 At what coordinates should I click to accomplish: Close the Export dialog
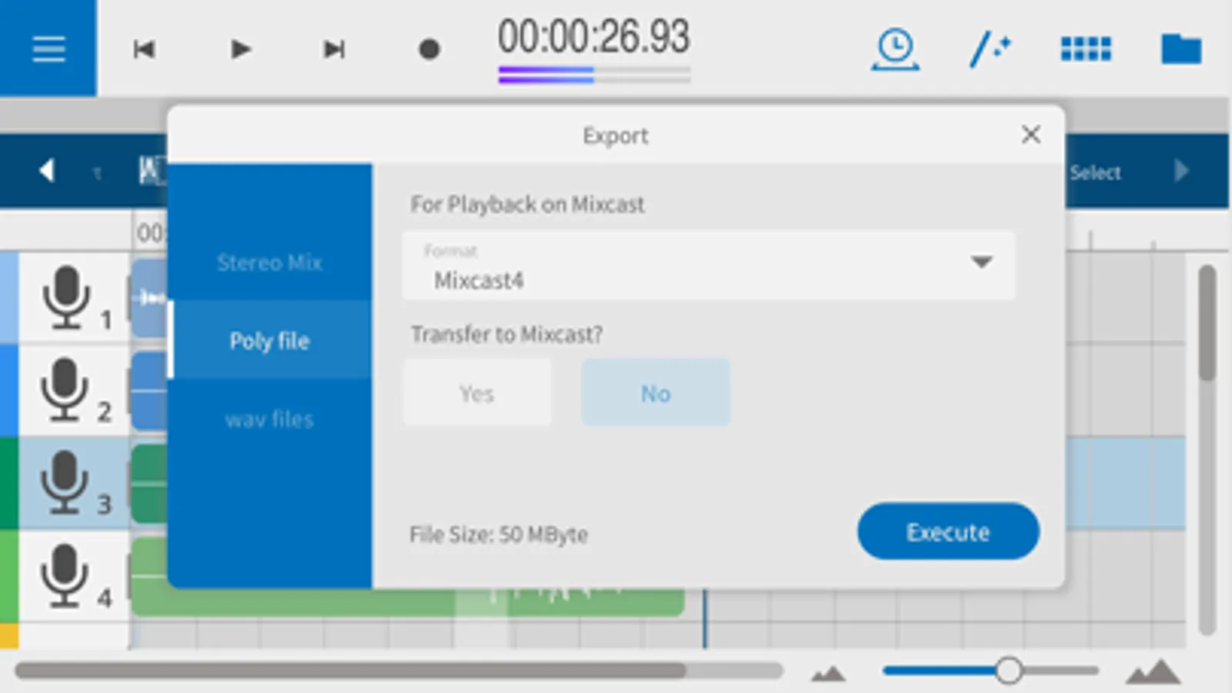click(x=1031, y=135)
